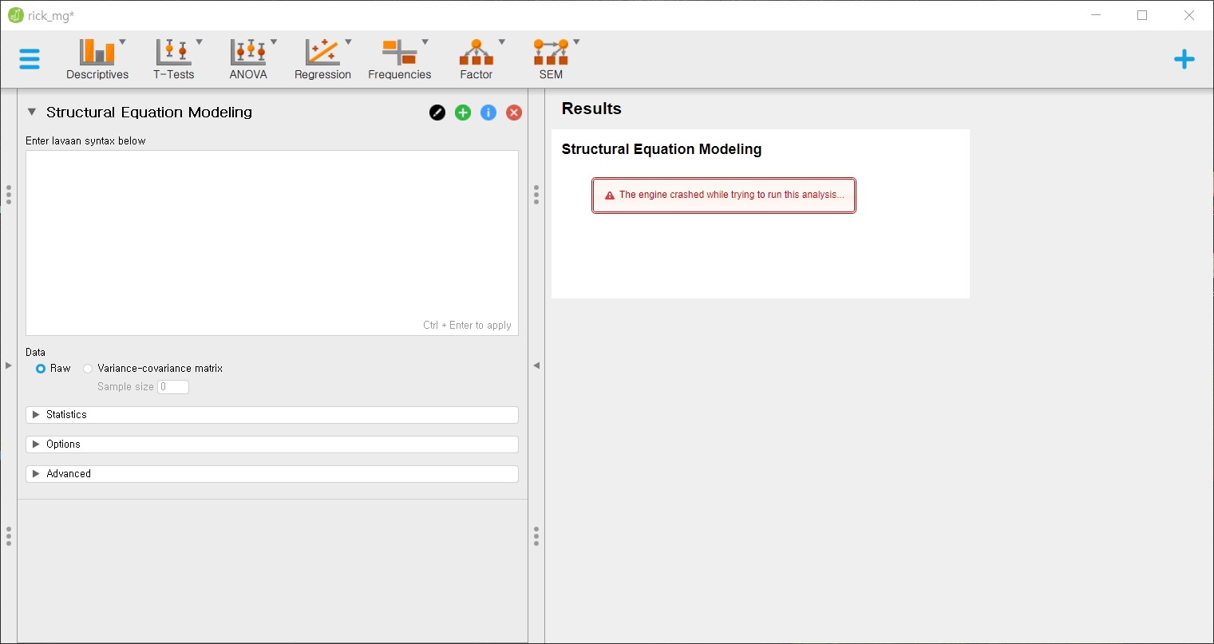The height and width of the screenshot is (644, 1214).
Task: Click the Sample size input field
Action: pyautogui.click(x=173, y=386)
